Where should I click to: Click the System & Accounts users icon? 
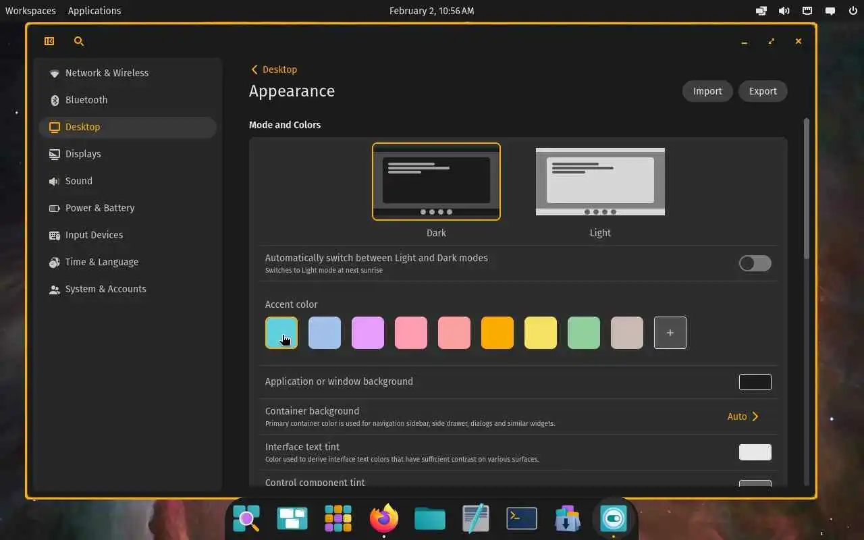55,289
